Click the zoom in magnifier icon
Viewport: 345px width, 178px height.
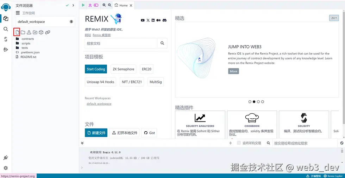pos(109,5)
